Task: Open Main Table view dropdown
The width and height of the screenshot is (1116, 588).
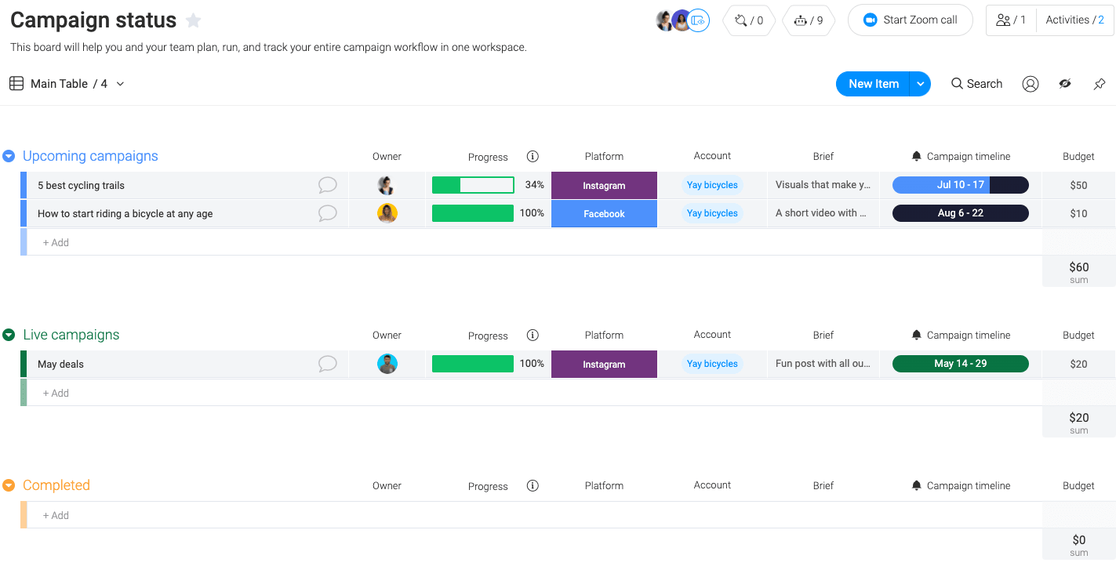Action: click(67, 84)
